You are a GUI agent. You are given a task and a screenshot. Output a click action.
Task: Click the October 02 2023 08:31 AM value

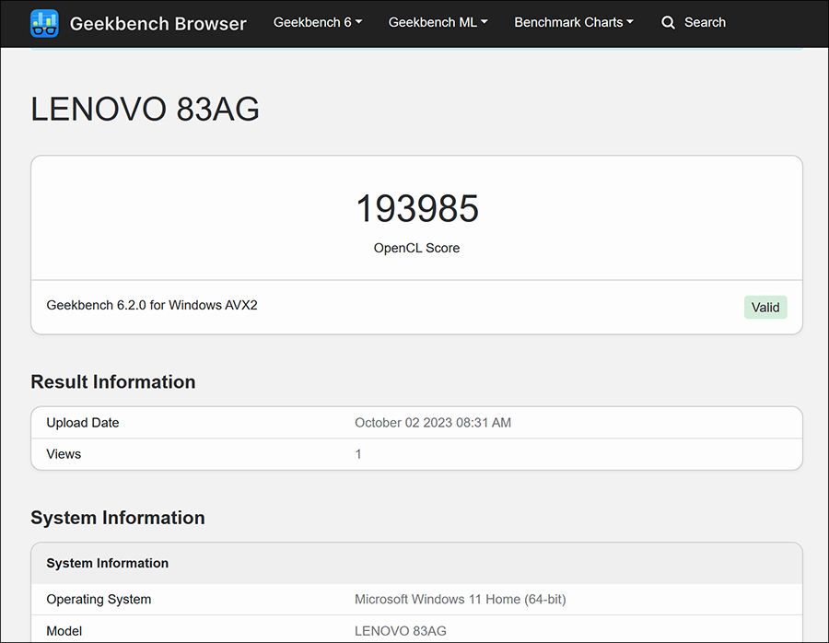[433, 423]
